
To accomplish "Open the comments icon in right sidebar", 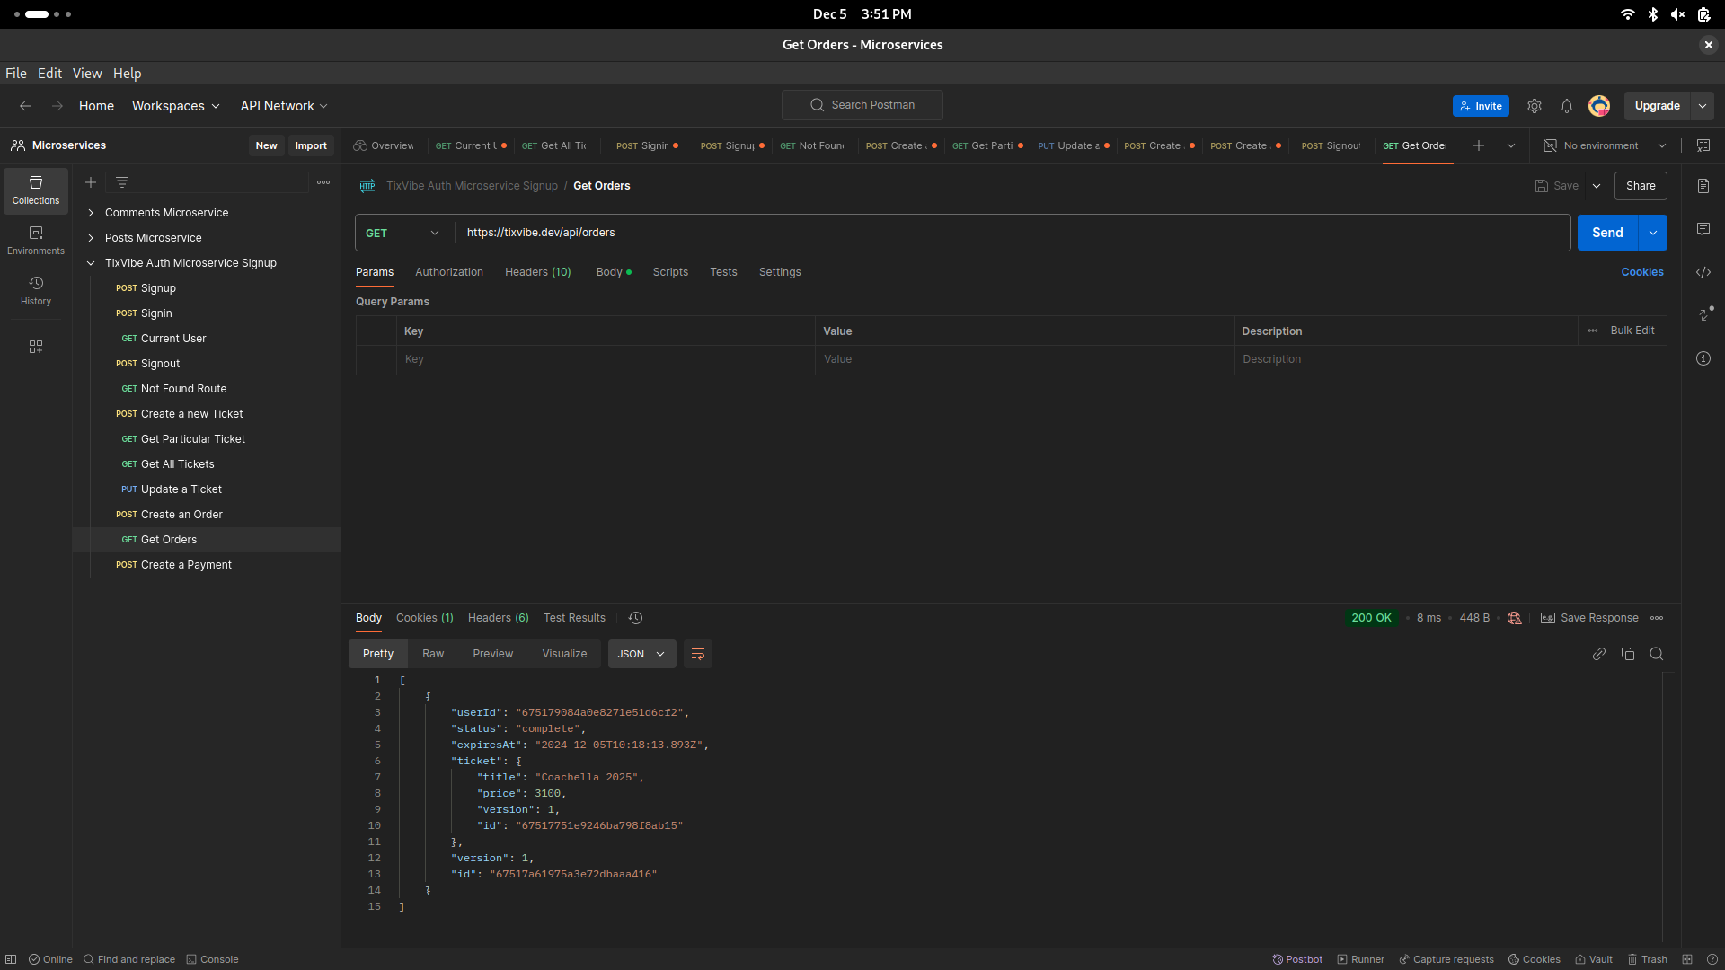I will [x=1703, y=229].
